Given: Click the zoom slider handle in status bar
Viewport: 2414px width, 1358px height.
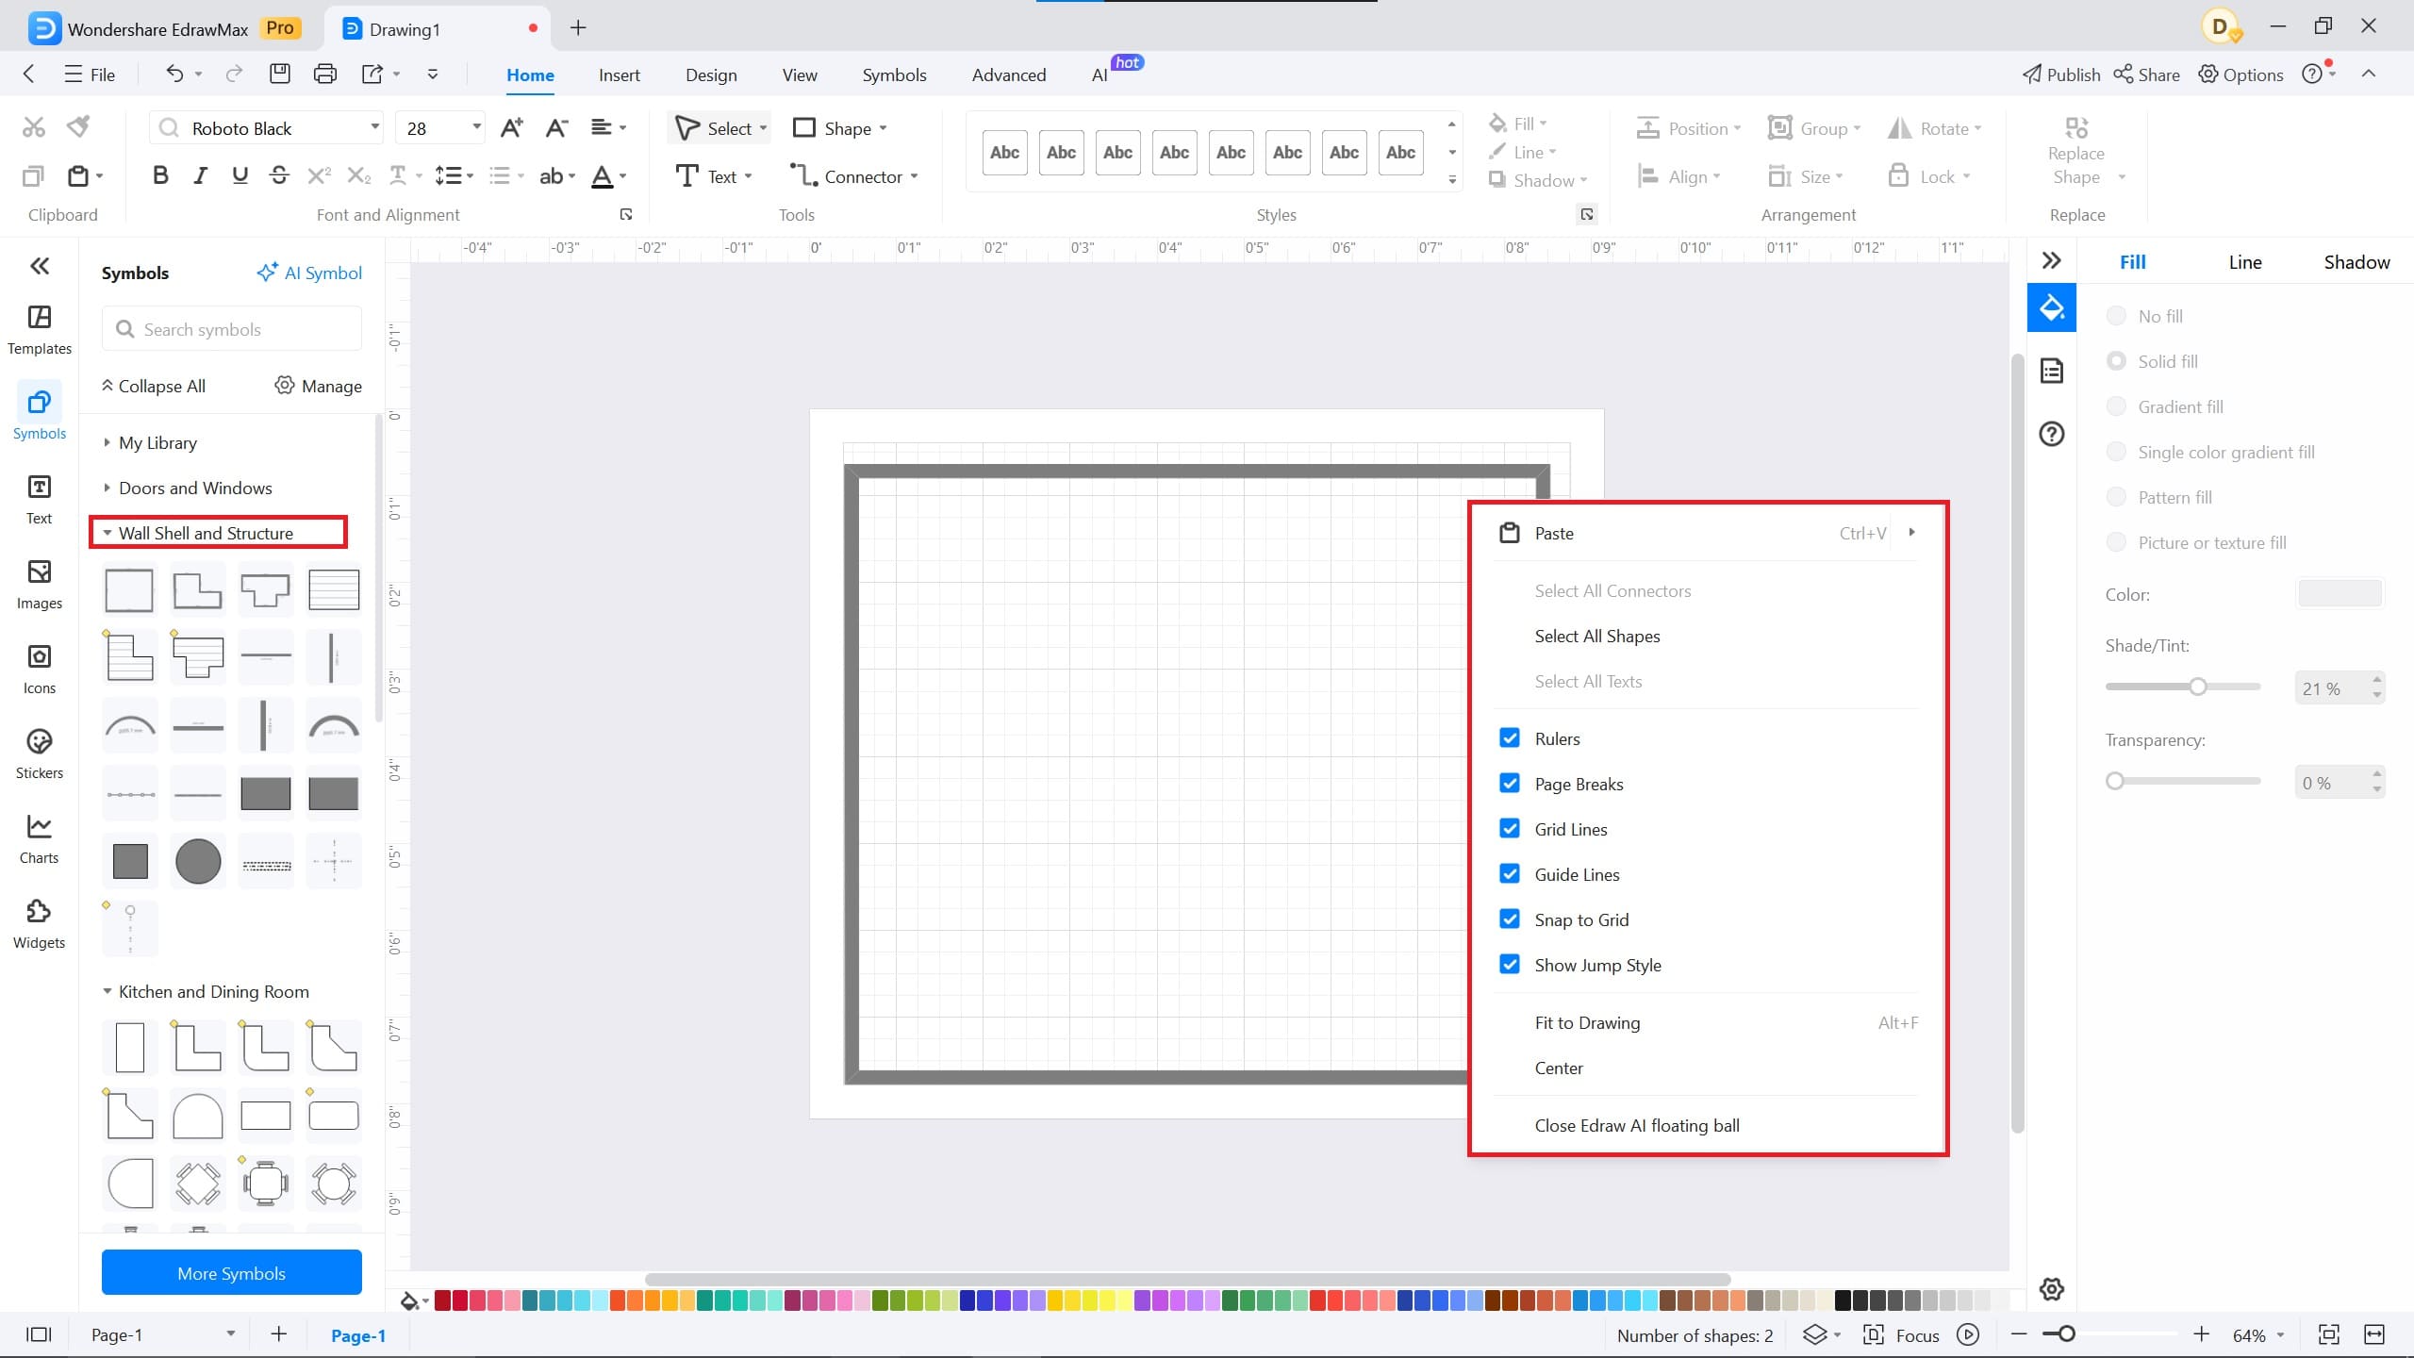Looking at the screenshot, I should [x=2066, y=1334].
